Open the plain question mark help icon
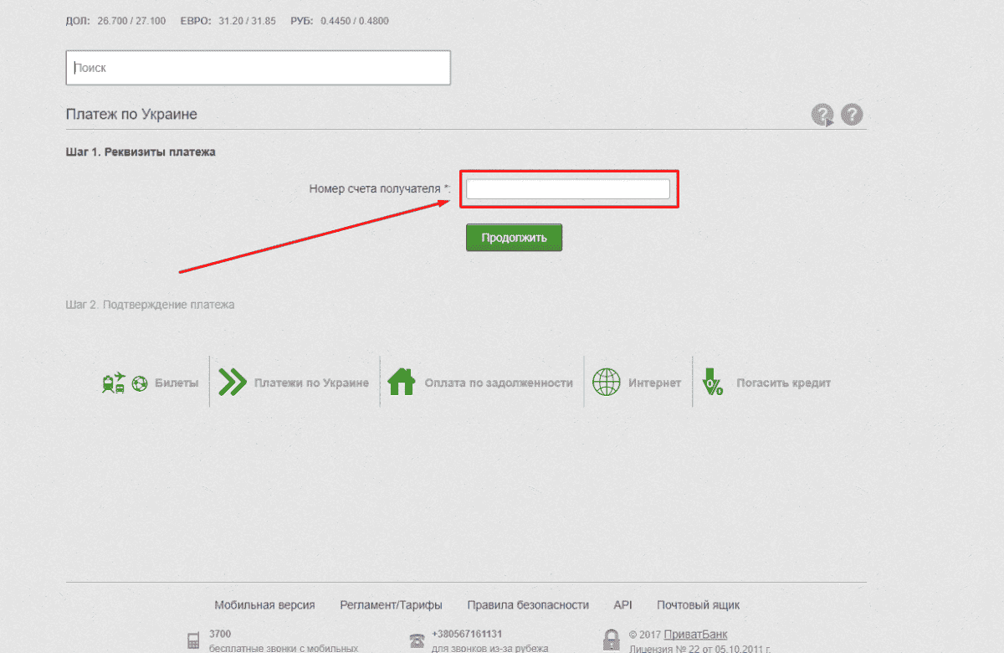This screenshot has height=653, width=1004. (x=852, y=115)
